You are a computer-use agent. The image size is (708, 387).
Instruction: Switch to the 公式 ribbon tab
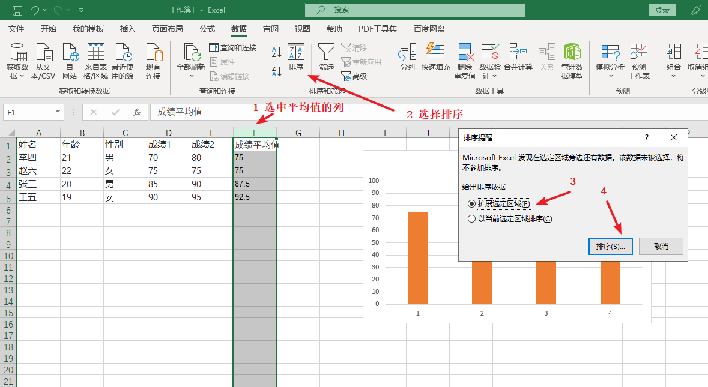point(207,28)
